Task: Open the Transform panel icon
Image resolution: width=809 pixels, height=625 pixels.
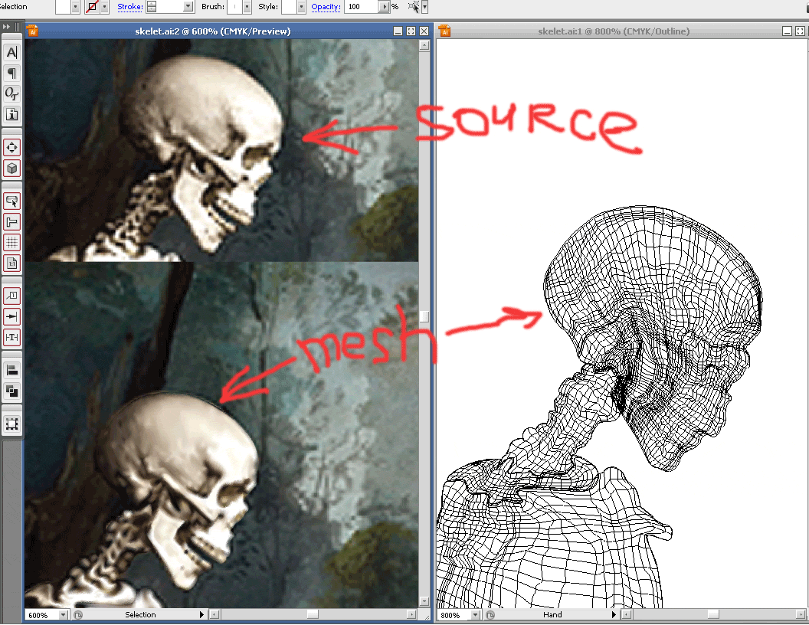Action: click(x=11, y=424)
